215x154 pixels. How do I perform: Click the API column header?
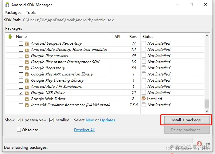coord(118,37)
